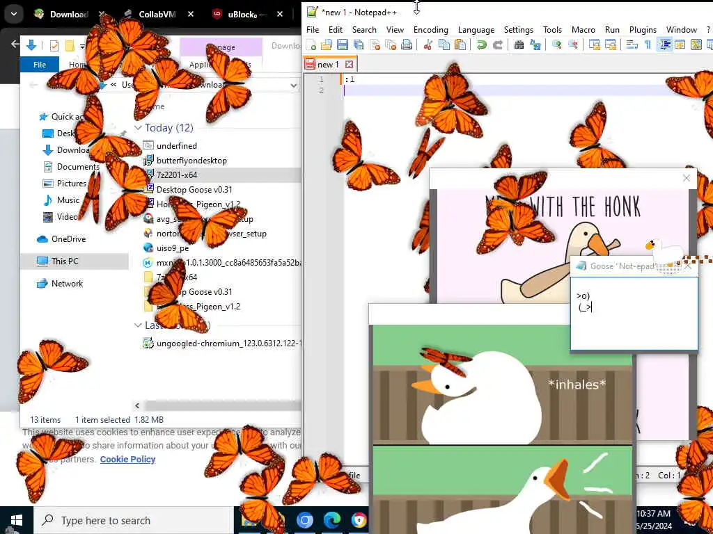This screenshot has width=713, height=534.
Task: Open the Edit menu in Notepad++
Action: tap(335, 29)
